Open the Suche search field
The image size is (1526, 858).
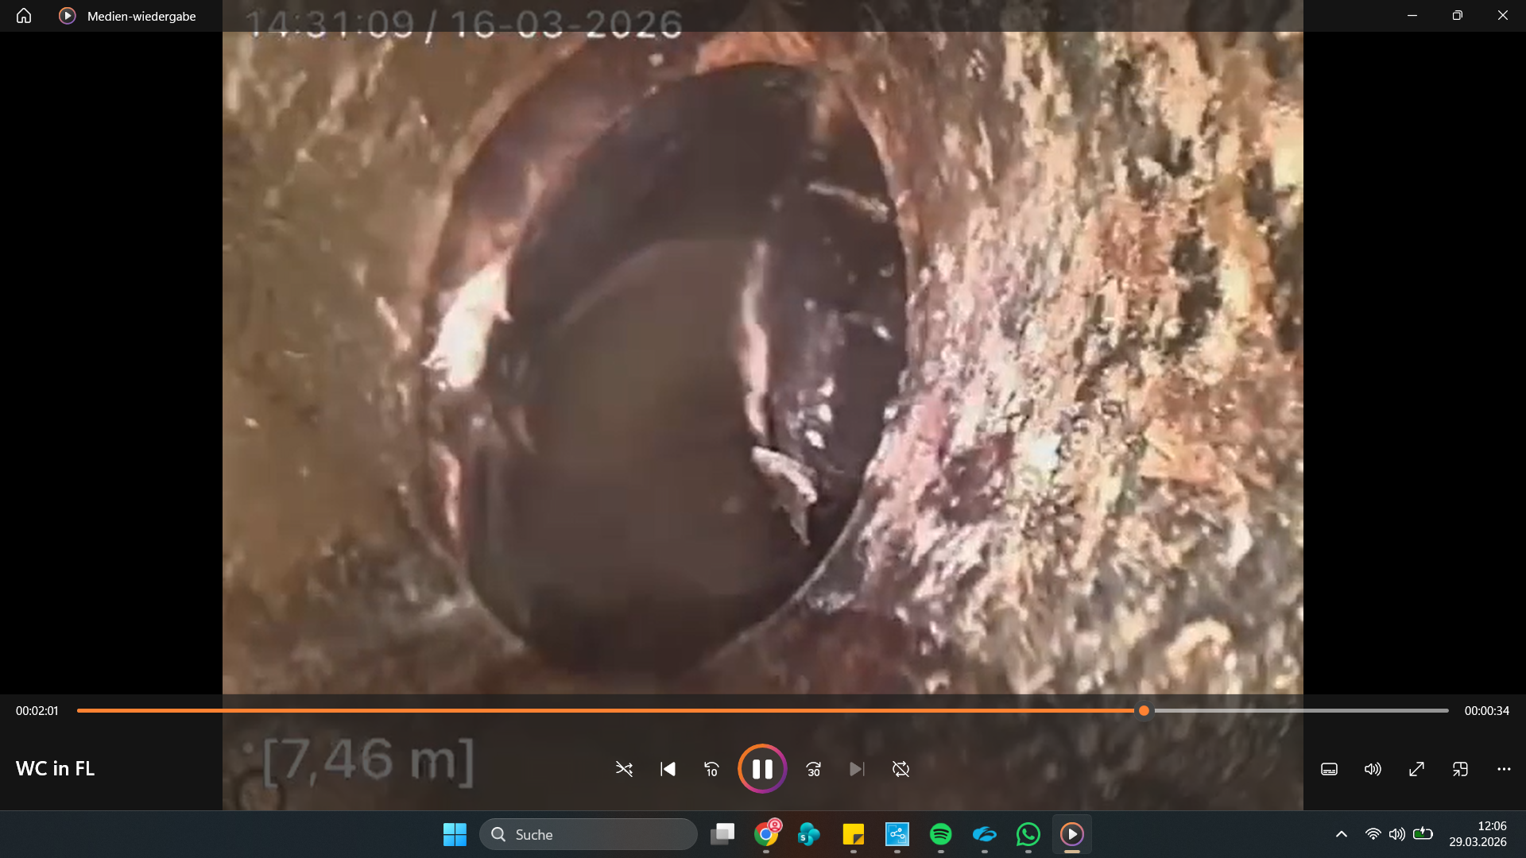[588, 834]
